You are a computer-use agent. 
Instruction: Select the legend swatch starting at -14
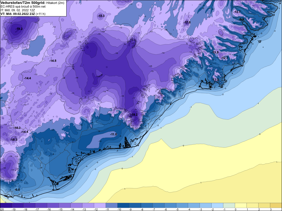click(76, 205)
